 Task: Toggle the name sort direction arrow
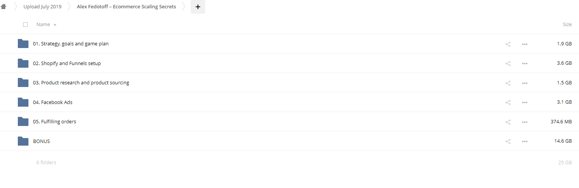pyautogui.click(x=55, y=25)
